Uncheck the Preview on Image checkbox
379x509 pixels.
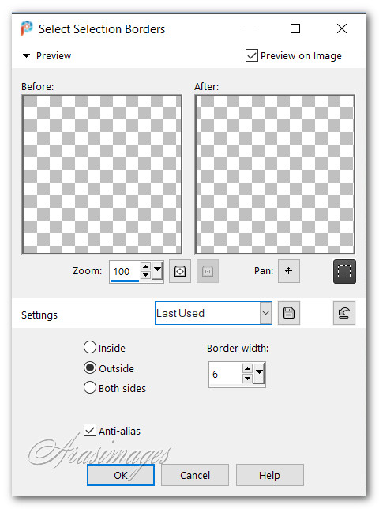(252, 55)
